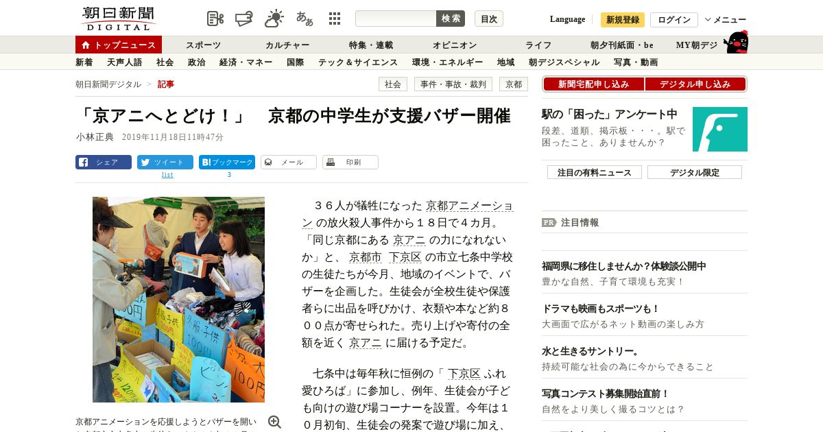This screenshot has height=432, width=823.
Task: Switch to 注目の有料ニュース tab
Action: coord(595,172)
